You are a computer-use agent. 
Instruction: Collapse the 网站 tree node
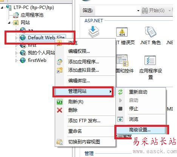(x=9, y=23)
